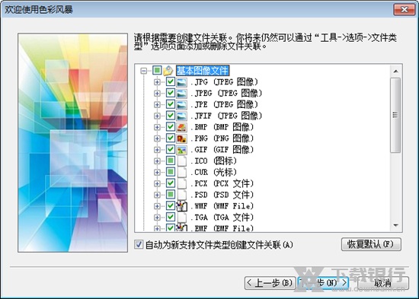The height and width of the screenshot is (299, 419).
Task: Select the .WMF (WMF File) row
Action: coord(222,206)
